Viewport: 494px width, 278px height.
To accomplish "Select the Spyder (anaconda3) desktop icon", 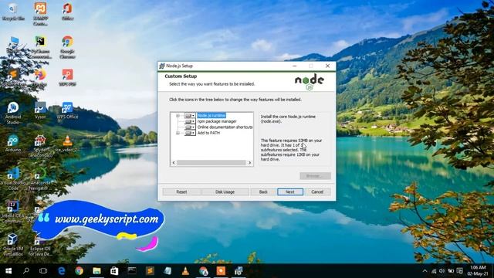I will pyautogui.click(x=40, y=146).
